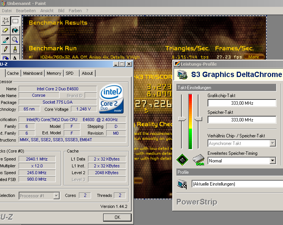The image size is (283, 225).
Task: Click the 1.248 V core voltage value
Action: (83, 109)
